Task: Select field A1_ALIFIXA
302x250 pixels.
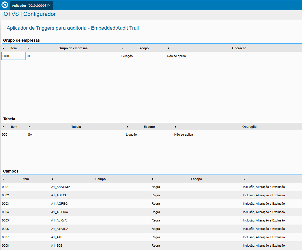Action: pyautogui.click(x=60, y=212)
